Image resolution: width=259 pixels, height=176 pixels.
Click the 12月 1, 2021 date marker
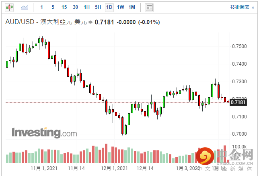click(x=115, y=168)
